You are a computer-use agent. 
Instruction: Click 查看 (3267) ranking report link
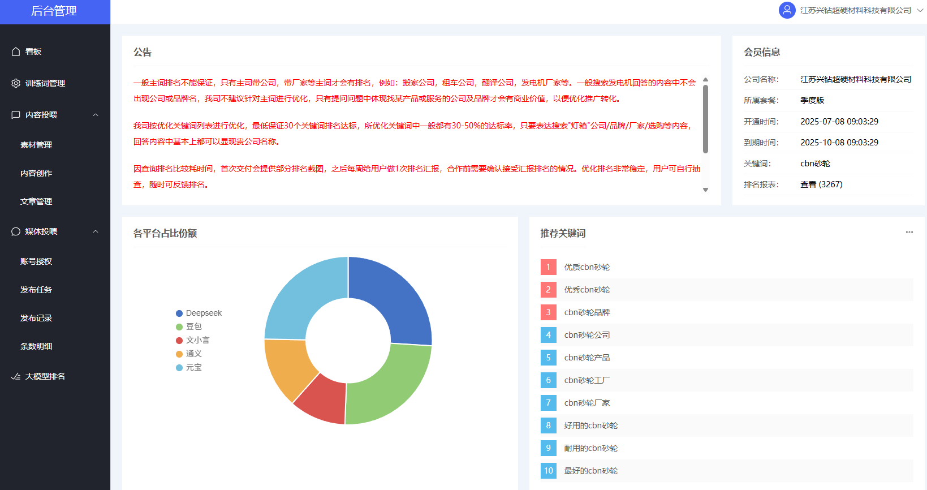point(821,184)
